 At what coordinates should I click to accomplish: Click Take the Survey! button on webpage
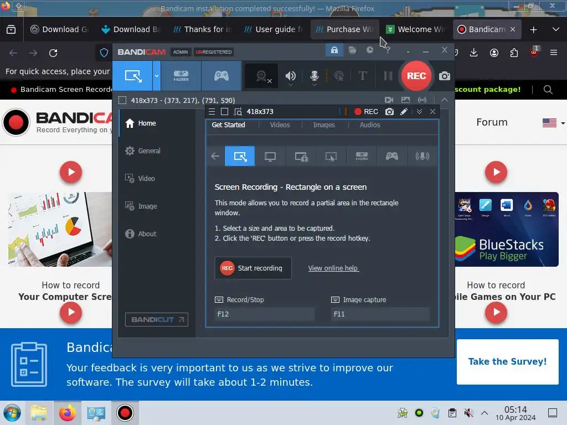tap(507, 362)
